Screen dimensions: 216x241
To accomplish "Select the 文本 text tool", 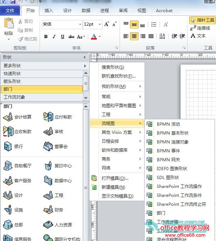I will [198, 36].
